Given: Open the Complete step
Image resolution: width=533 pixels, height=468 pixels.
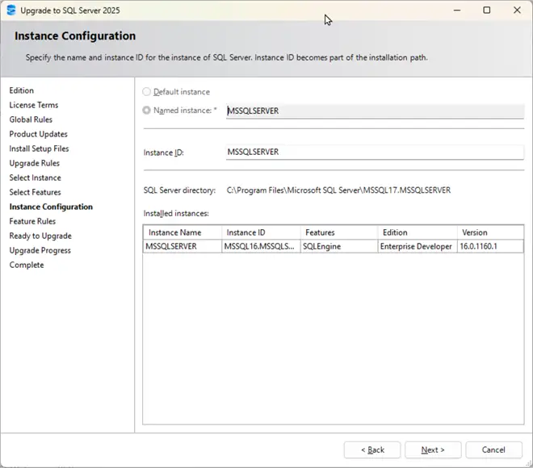Looking at the screenshot, I should pos(27,265).
